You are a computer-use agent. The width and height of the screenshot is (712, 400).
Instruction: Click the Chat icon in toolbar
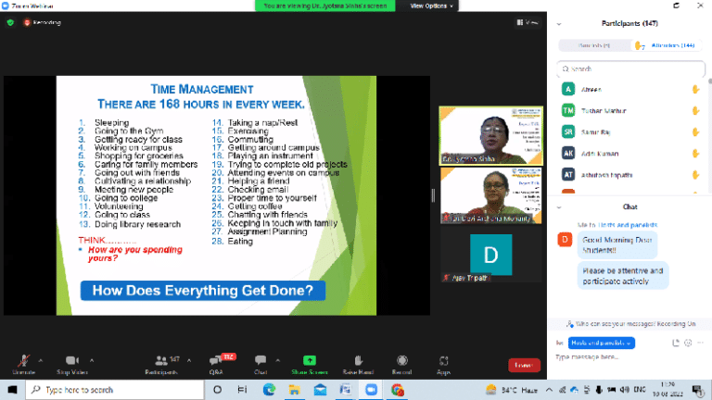tap(261, 360)
